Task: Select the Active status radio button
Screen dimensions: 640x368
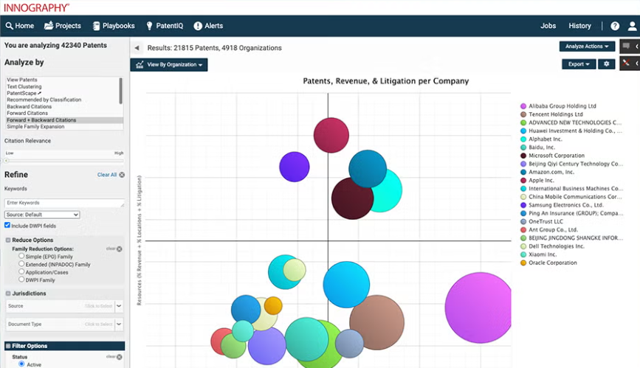Action: pyautogui.click(x=21, y=364)
